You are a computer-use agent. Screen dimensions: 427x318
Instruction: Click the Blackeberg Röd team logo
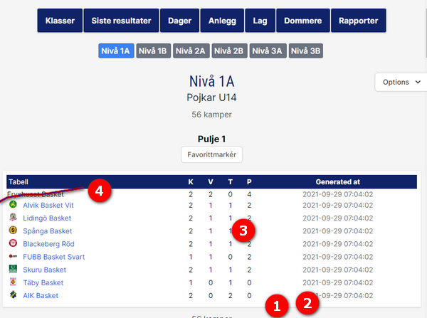point(13,243)
